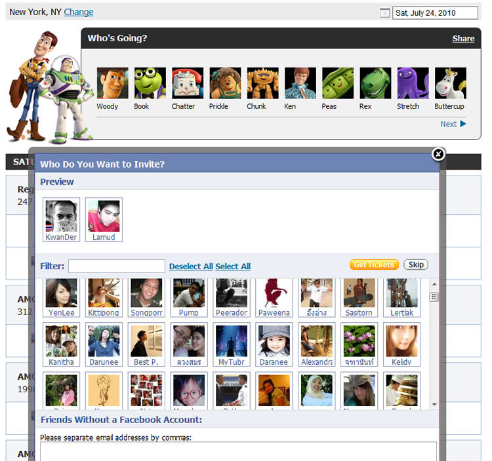Remove Lamud from the preview
This screenshot has width=492, height=461.
[x=104, y=219]
